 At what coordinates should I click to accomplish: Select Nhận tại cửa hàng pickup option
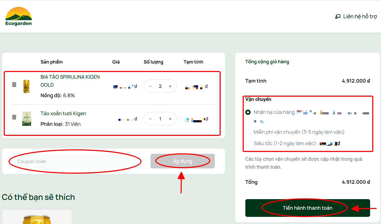[x=248, y=112]
